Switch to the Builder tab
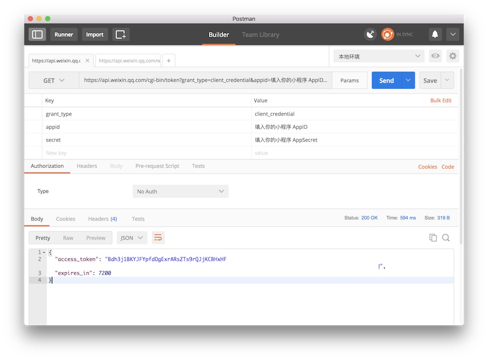The height and width of the screenshot is (360, 488). (219, 35)
